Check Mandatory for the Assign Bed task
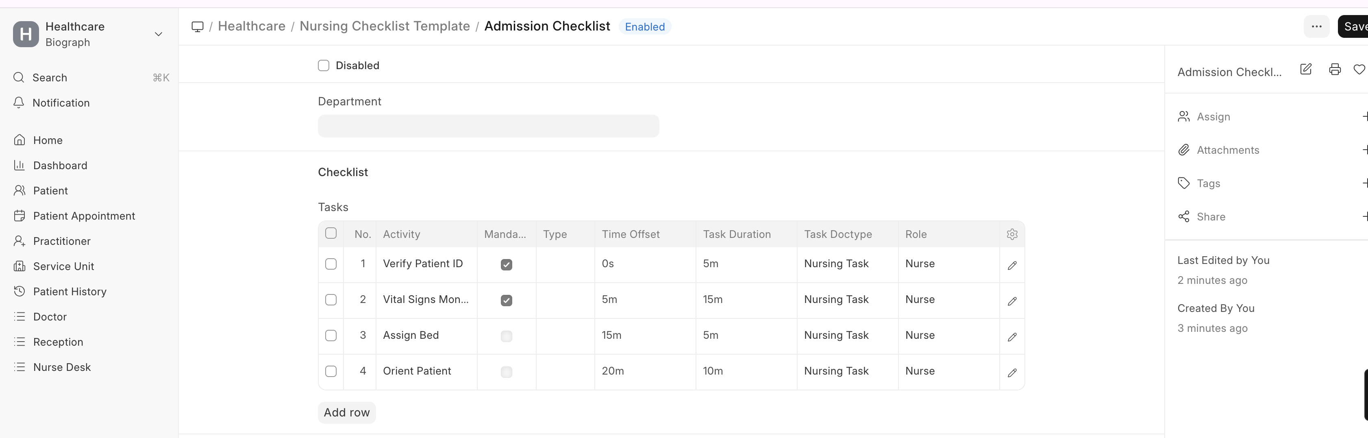Screen dimensions: 1368x438 [x=506, y=336]
